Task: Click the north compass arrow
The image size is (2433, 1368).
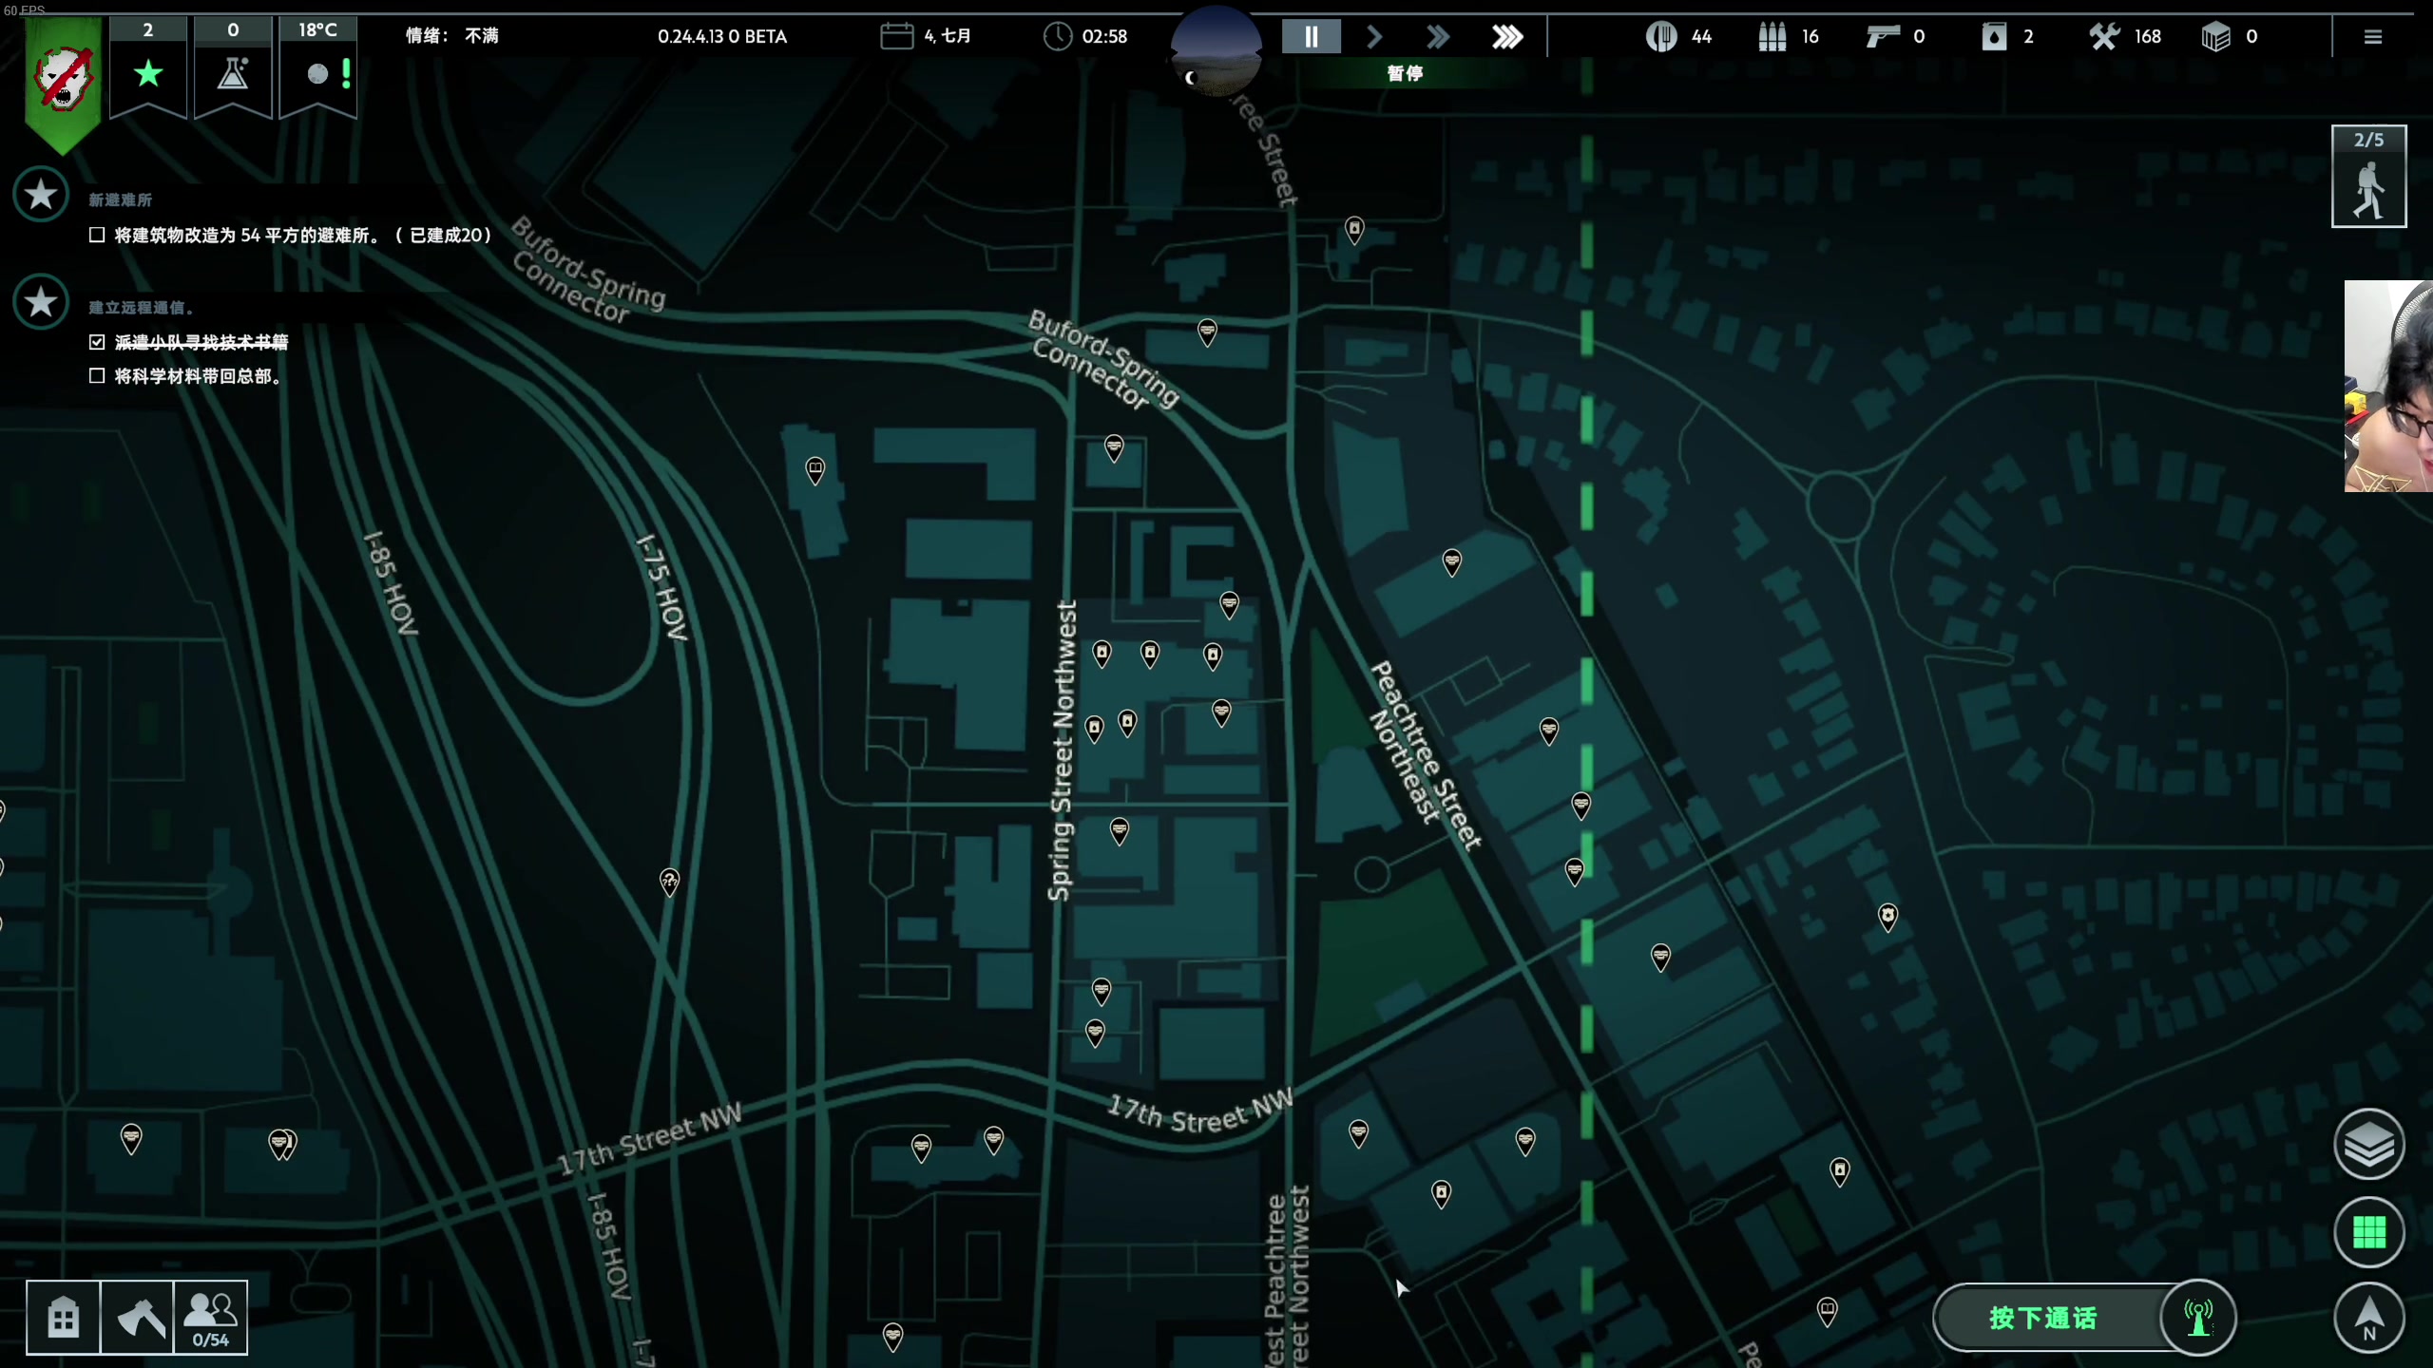Action: [x=2368, y=1318]
